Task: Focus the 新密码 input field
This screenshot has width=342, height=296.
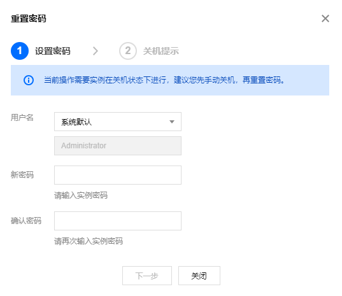Action: click(118, 175)
